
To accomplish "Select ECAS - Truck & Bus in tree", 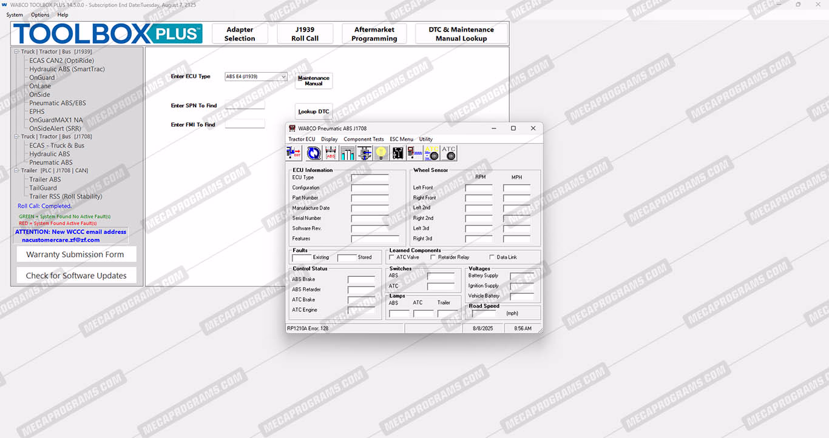I will [x=57, y=145].
